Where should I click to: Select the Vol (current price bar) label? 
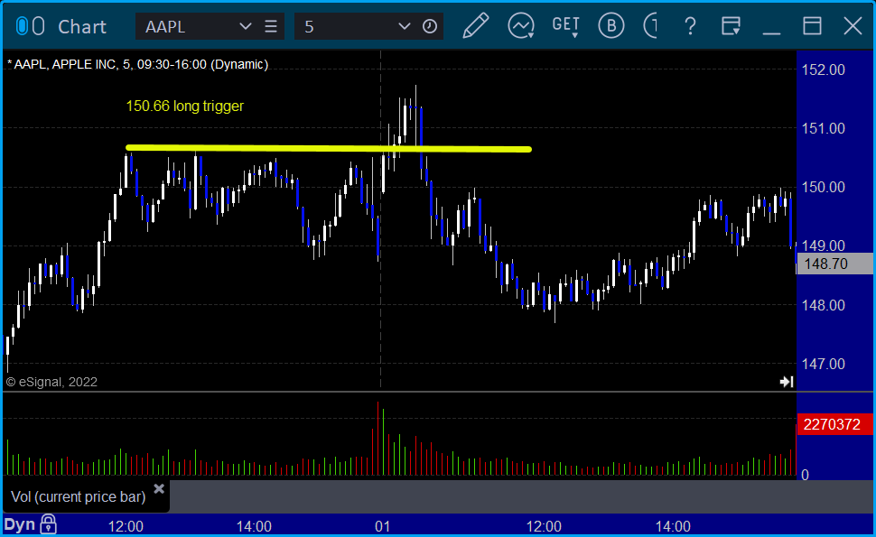(x=79, y=496)
